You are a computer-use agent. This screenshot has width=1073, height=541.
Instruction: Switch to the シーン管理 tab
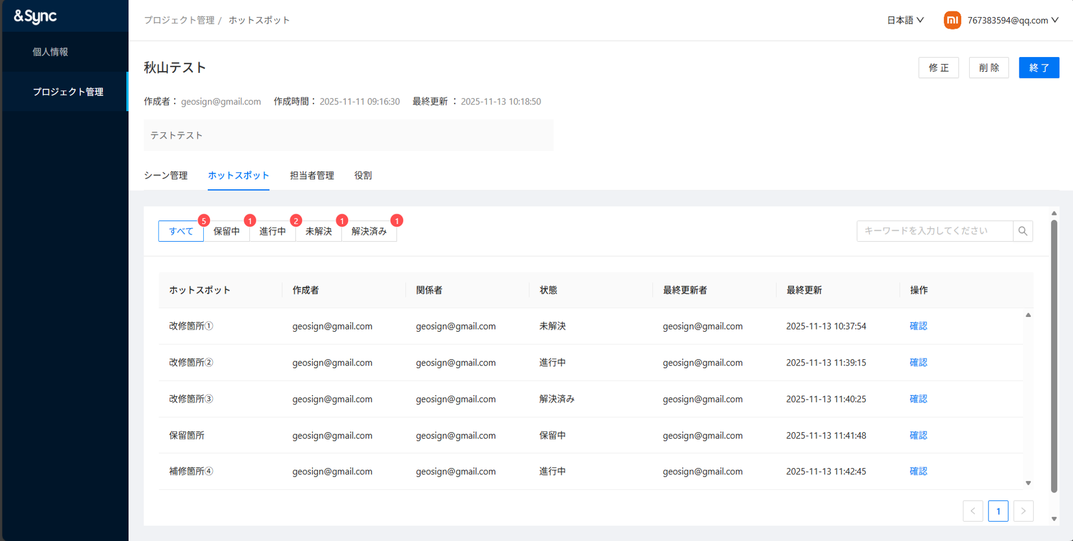click(166, 176)
